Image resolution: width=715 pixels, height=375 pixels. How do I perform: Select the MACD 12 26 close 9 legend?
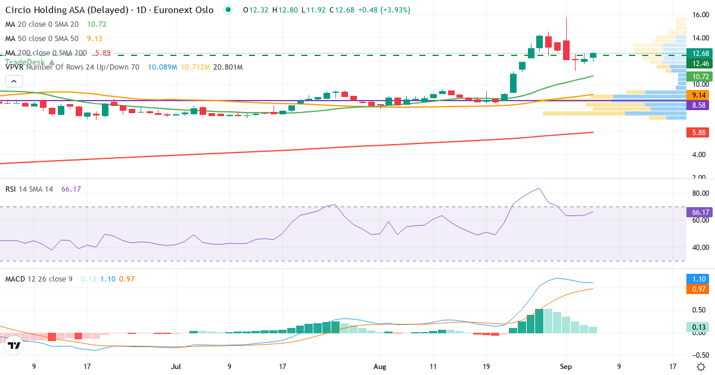pyautogui.click(x=39, y=279)
